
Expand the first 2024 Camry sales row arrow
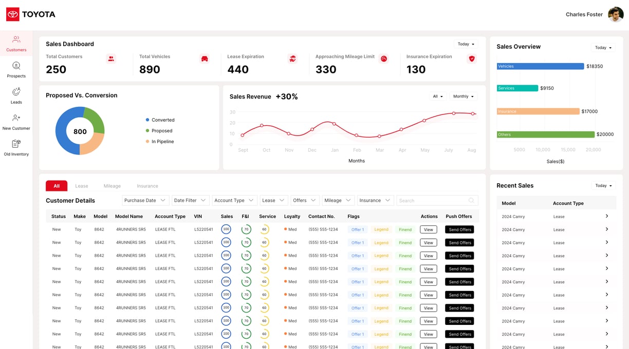pyautogui.click(x=607, y=216)
